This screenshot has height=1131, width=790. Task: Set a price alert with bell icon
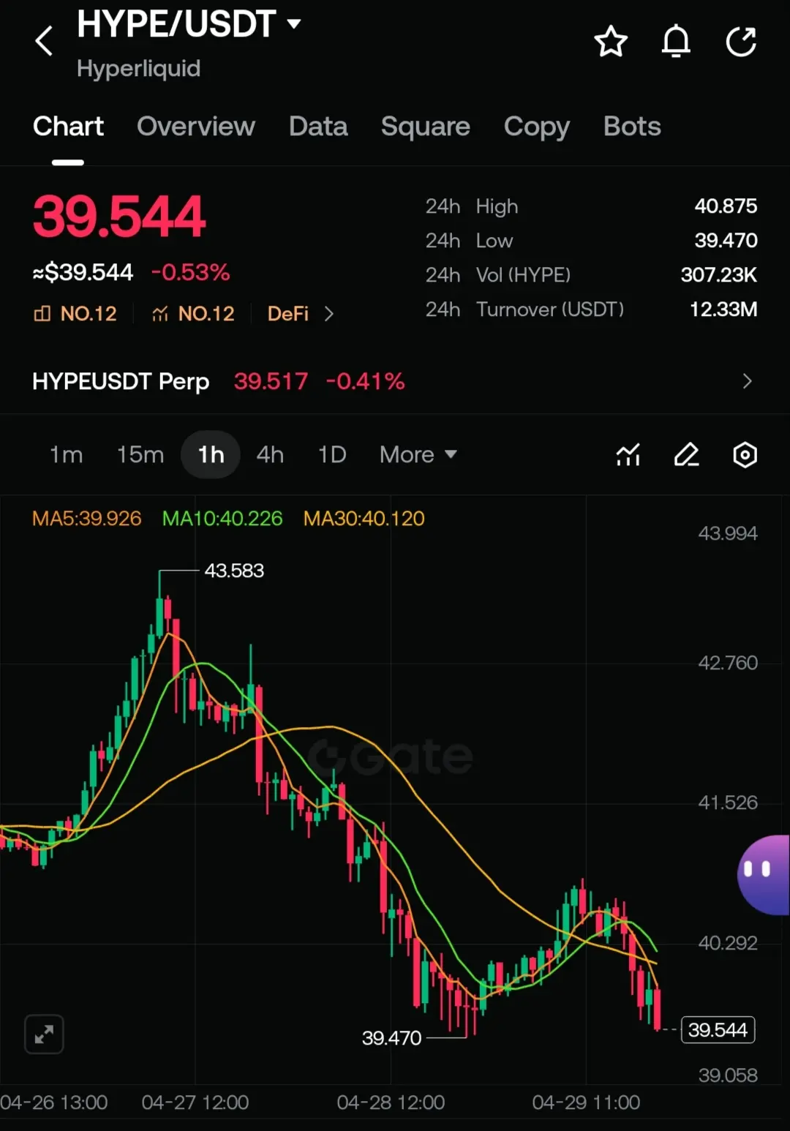[x=676, y=41]
